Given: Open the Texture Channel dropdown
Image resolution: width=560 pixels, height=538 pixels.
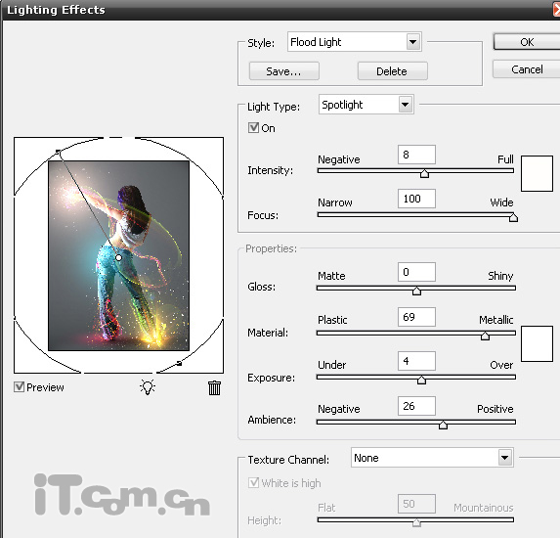Looking at the screenshot, I should 432,458.
